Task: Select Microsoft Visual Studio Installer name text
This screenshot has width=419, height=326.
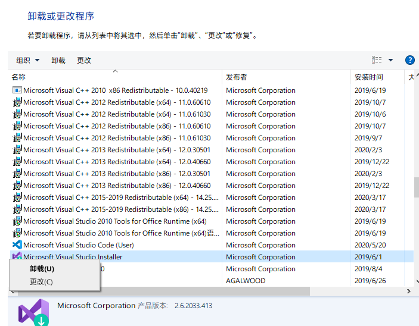Action: pos(73,257)
